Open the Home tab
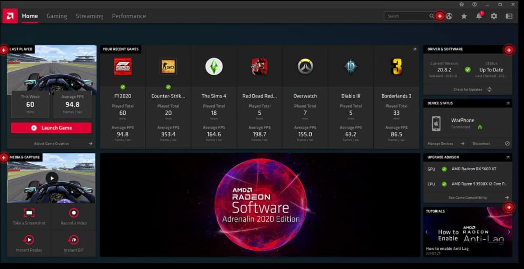 tap(30, 16)
